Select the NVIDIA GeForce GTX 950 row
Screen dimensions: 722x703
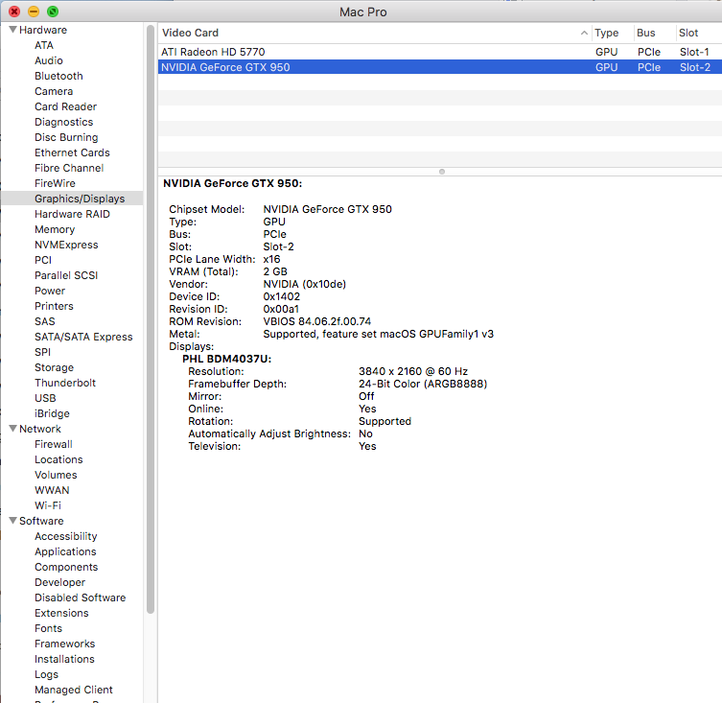440,67
